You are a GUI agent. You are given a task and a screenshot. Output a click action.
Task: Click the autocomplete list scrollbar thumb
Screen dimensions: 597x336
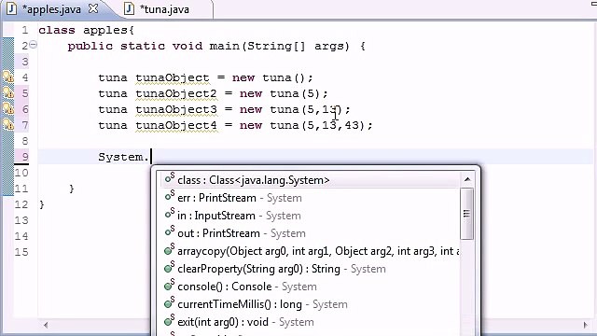pos(466,214)
